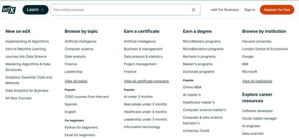Screen dimensions: 299x138
Task: Open Information technology certificates
Action: point(142,127)
